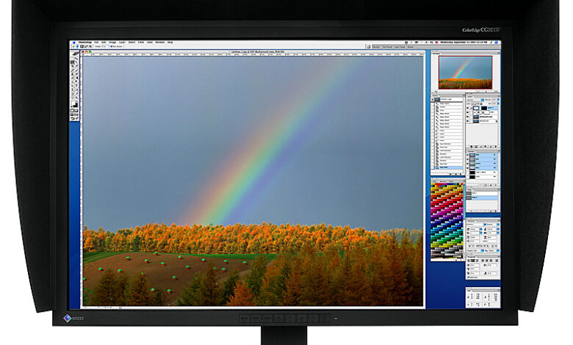Select the Clone Stamp tool in the toolbox
This screenshot has width=573, height=345.
point(72,73)
